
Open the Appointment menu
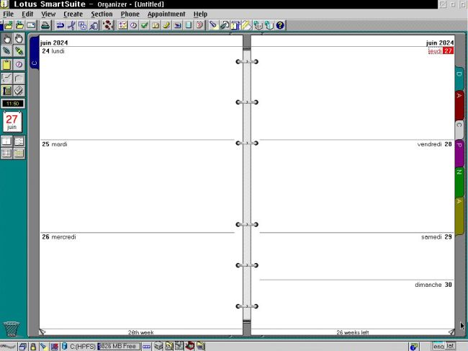166,14
